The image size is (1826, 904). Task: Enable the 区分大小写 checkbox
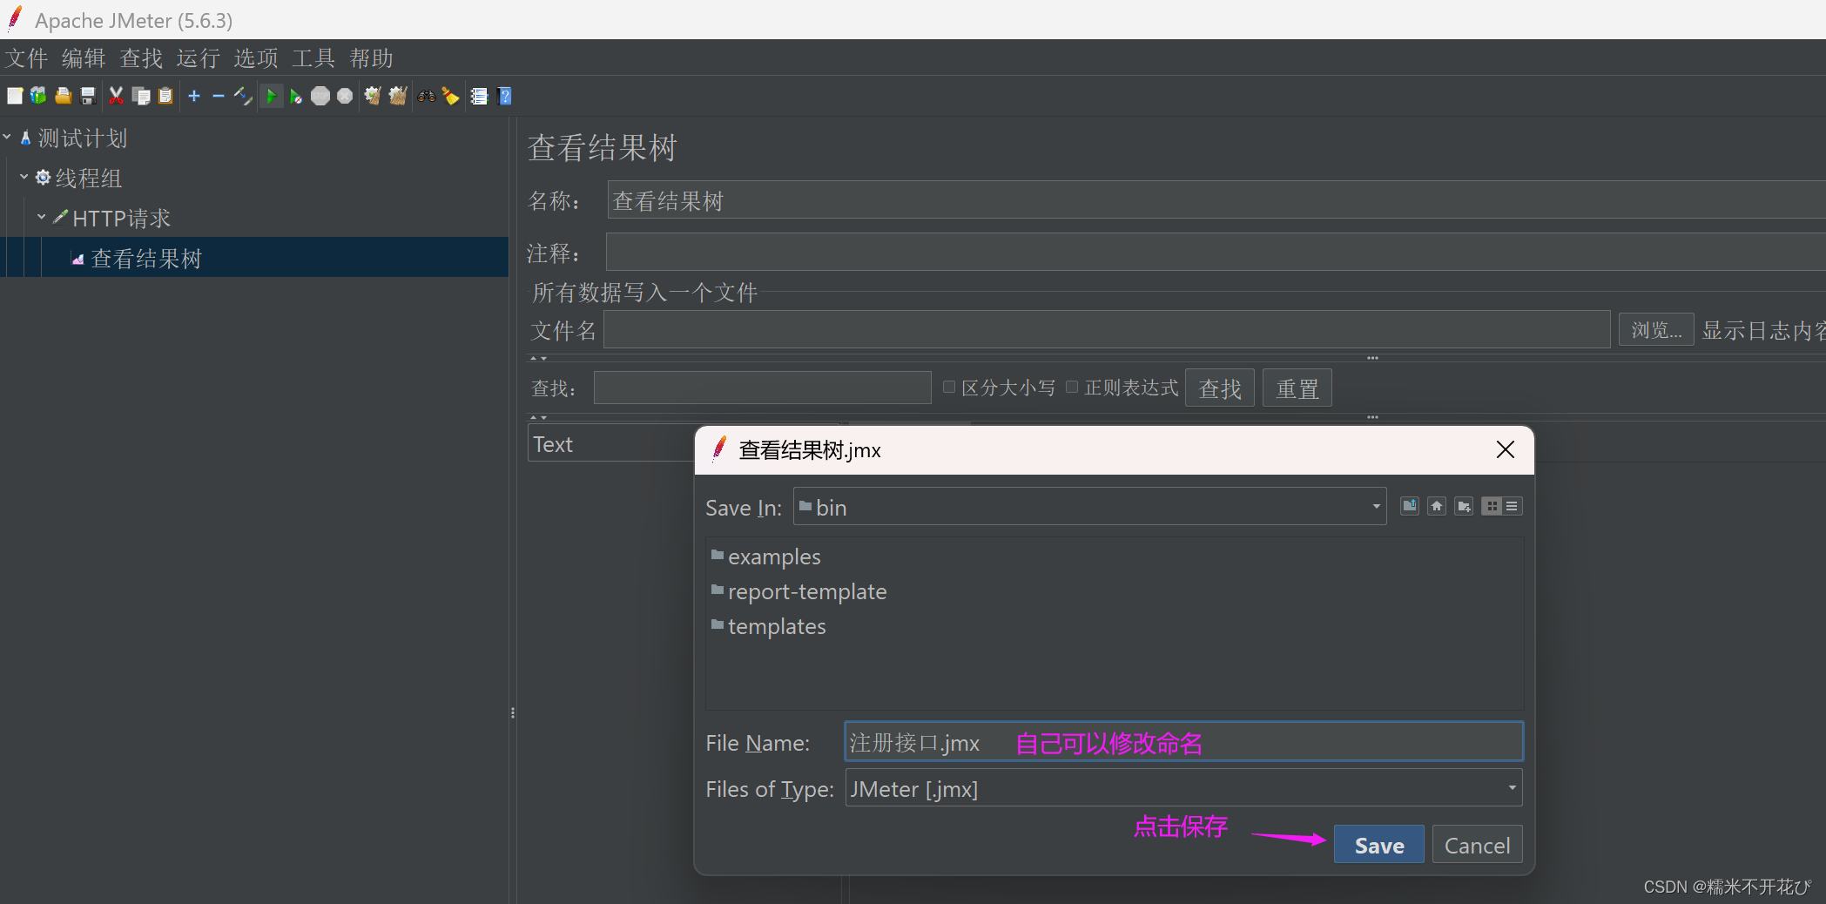(948, 387)
